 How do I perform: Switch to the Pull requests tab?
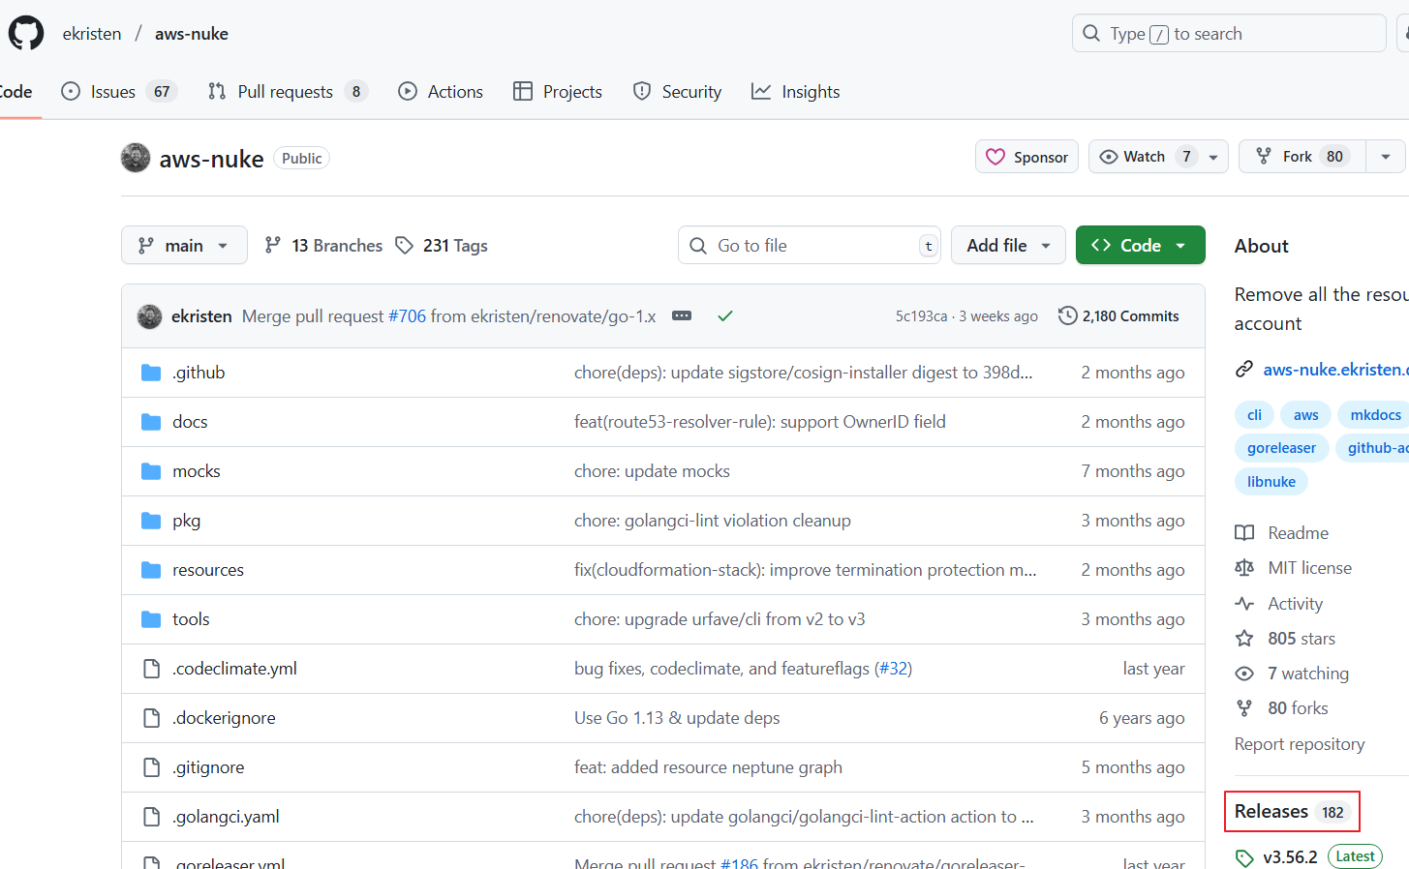tap(288, 92)
